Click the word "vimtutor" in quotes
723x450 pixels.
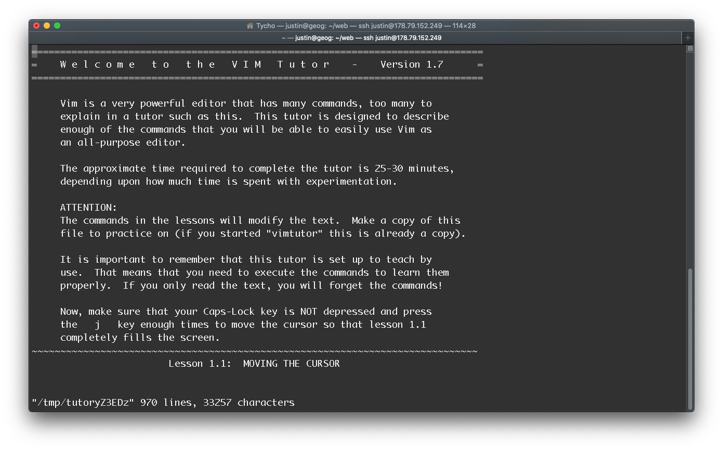coord(295,234)
